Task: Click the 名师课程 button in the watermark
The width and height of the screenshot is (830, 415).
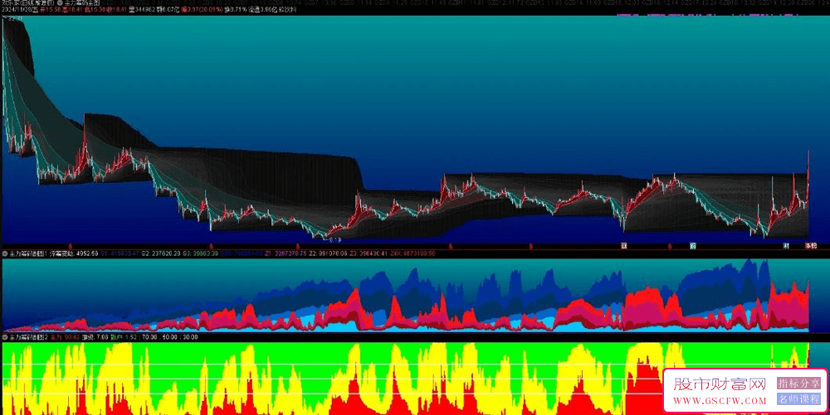Action: [798, 399]
